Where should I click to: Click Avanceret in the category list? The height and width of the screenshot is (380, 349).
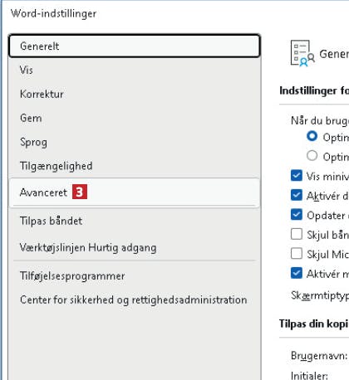pos(135,192)
